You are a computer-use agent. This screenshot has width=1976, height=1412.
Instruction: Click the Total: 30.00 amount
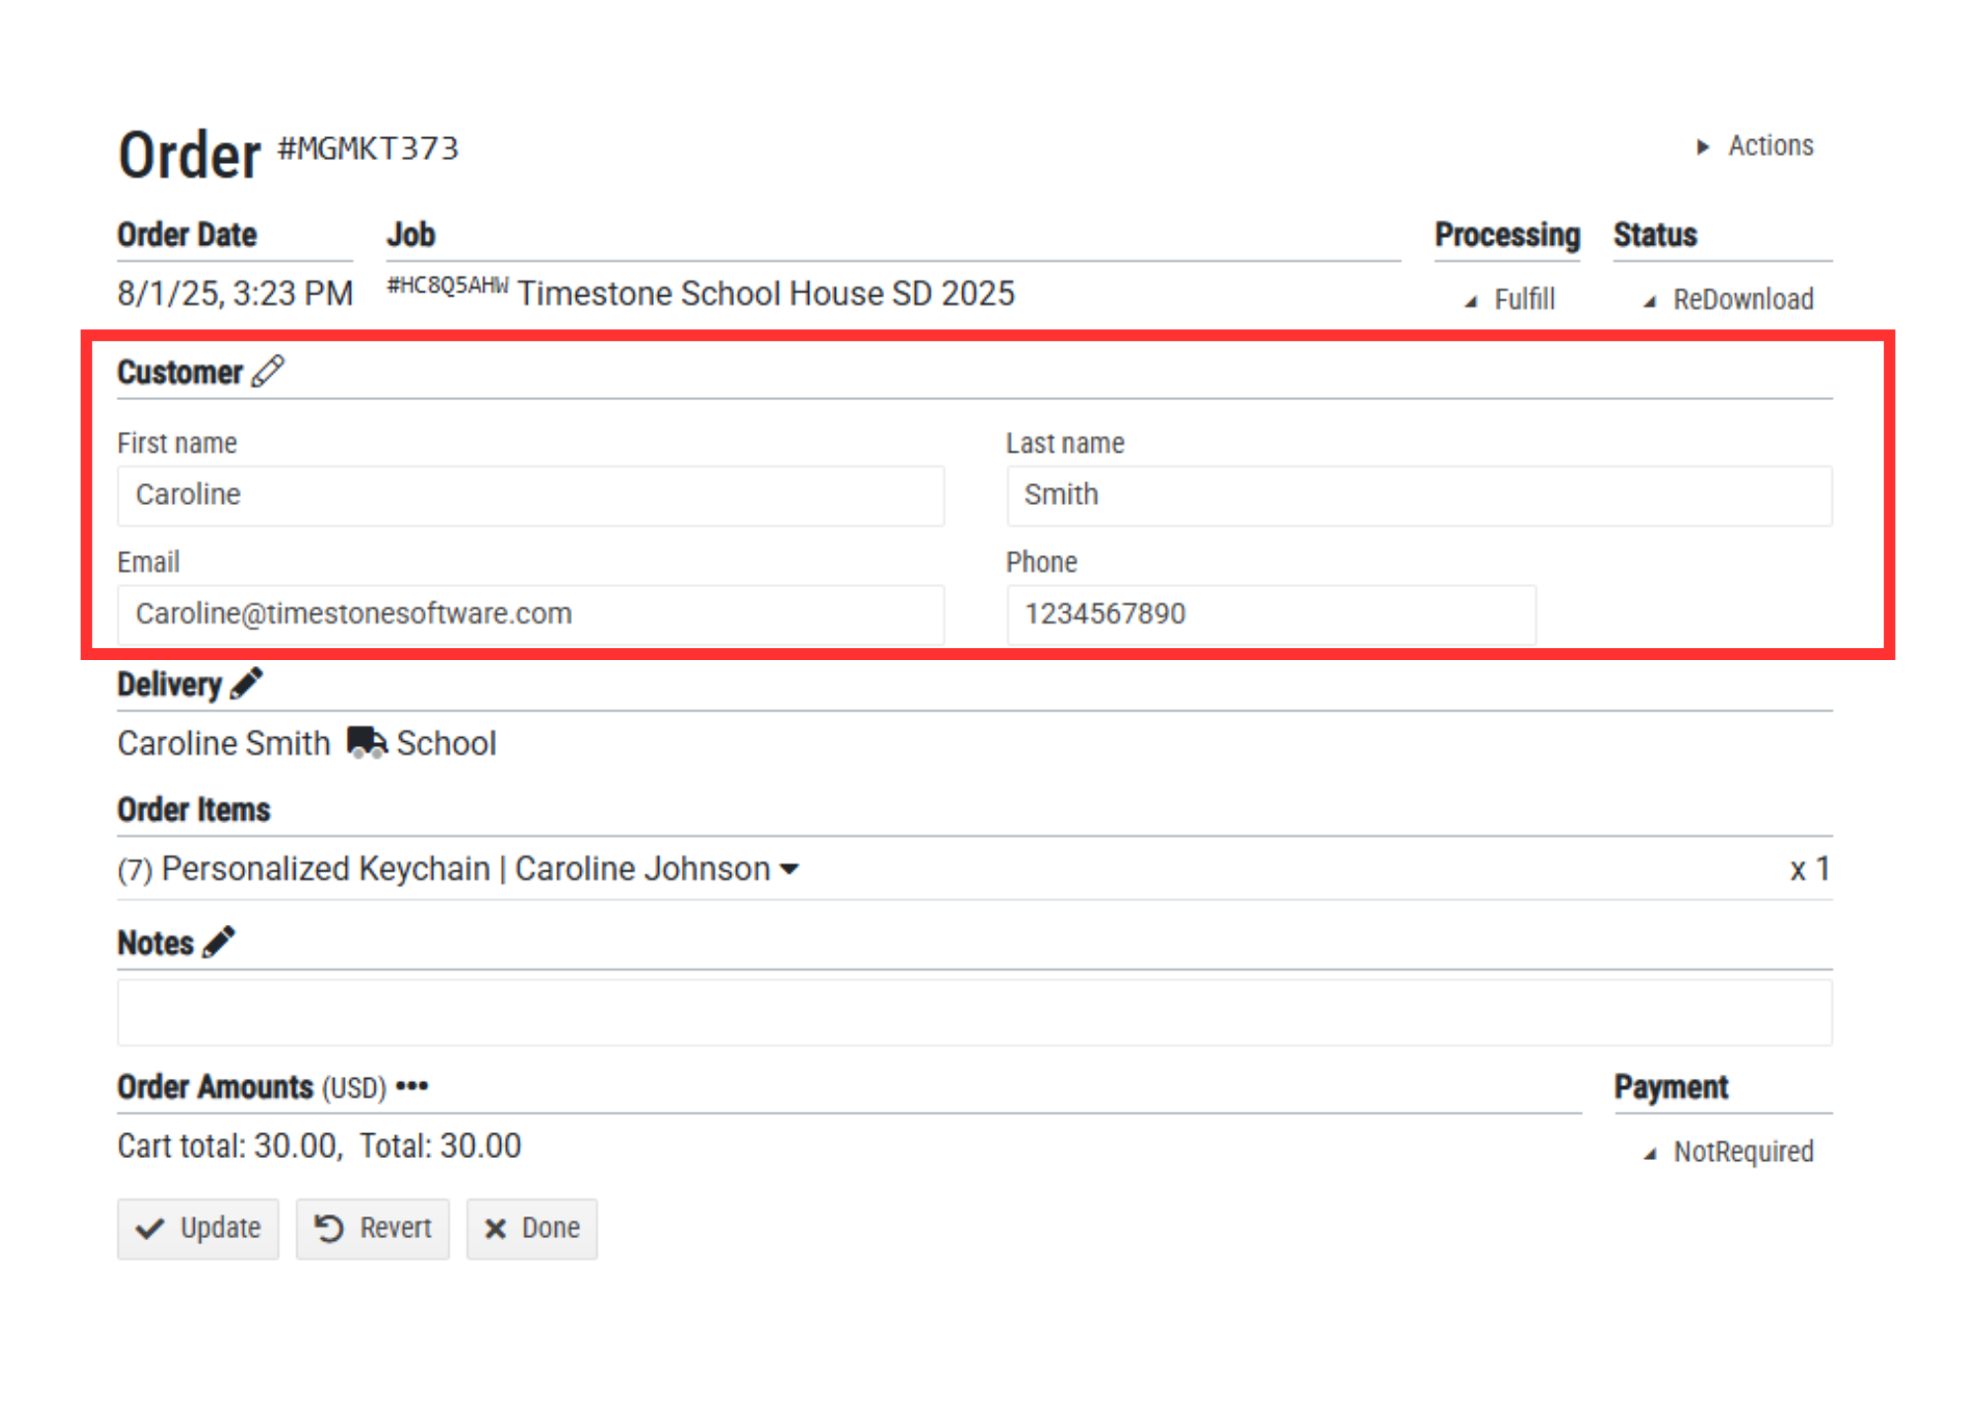tap(441, 1146)
